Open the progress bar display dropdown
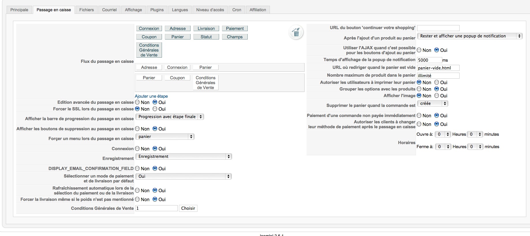The height and width of the screenshot is (236, 530). (169, 117)
